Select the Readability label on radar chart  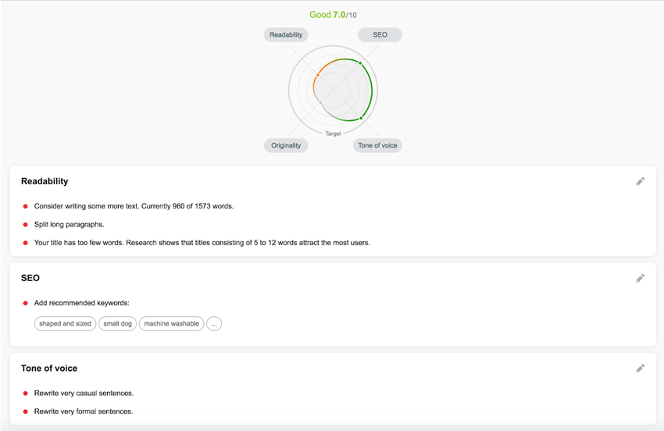[286, 35]
